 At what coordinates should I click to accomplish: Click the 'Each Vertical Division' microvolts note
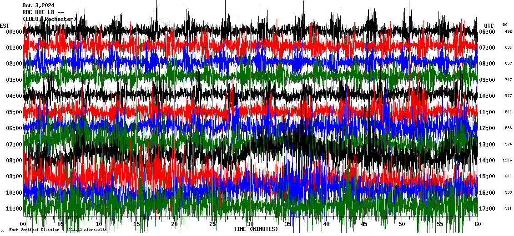tap(58, 230)
